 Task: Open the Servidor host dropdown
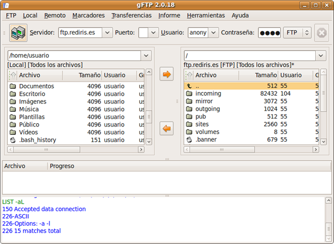(x=108, y=33)
